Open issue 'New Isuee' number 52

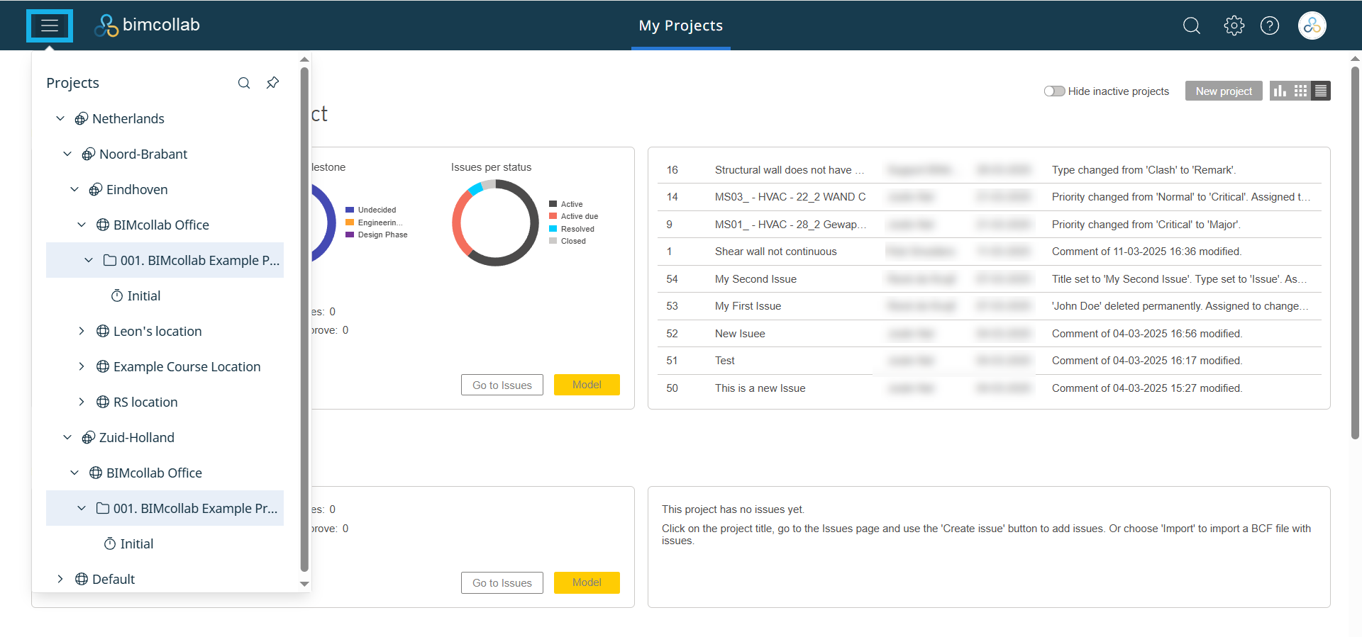tap(740, 334)
